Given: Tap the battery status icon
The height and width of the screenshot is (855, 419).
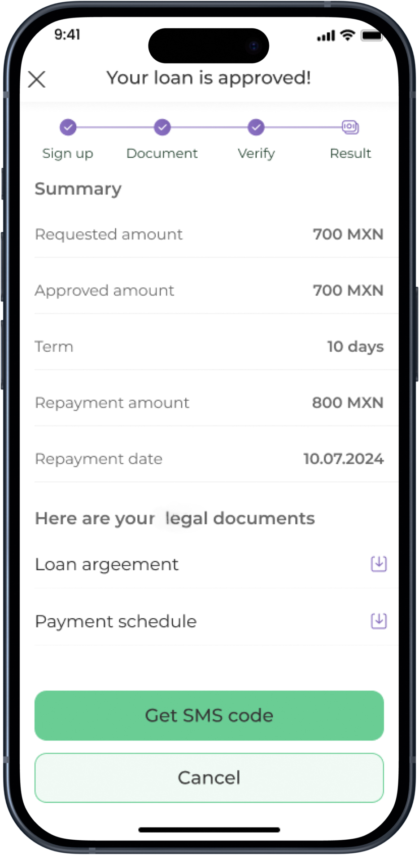Looking at the screenshot, I should click(x=372, y=35).
